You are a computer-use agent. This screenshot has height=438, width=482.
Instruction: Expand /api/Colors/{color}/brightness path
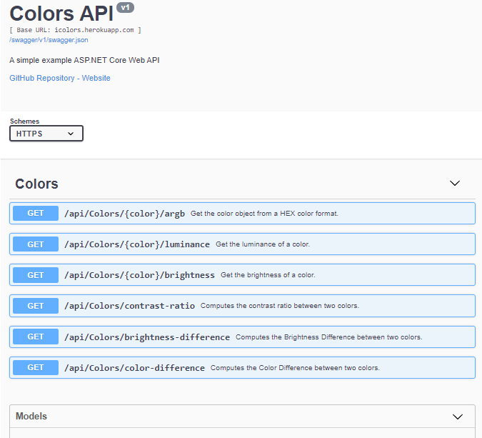pyautogui.click(x=139, y=275)
